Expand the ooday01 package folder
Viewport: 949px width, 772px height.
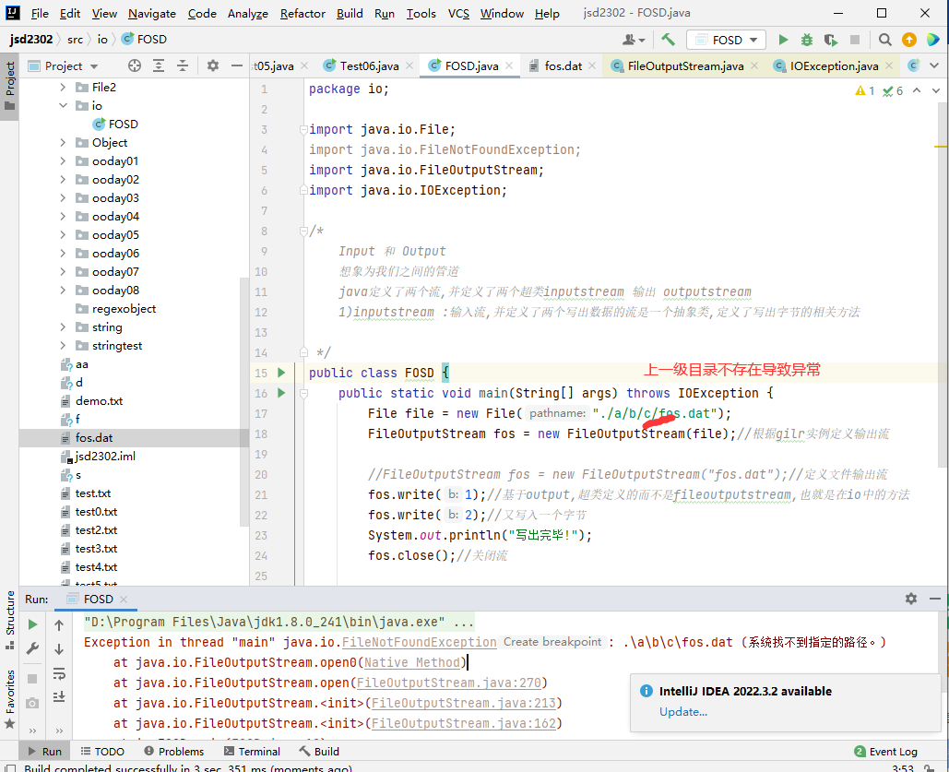61,160
